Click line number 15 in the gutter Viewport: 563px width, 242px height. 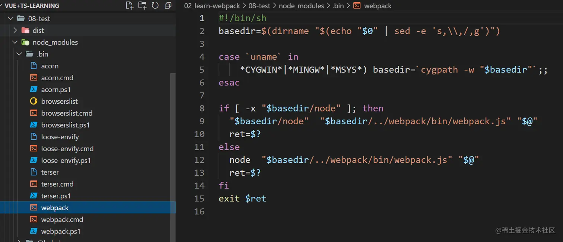(x=199, y=199)
